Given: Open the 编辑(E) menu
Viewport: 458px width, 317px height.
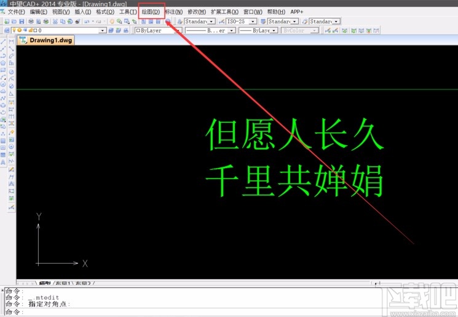Looking at the screenshot, I should click(39, 12).
